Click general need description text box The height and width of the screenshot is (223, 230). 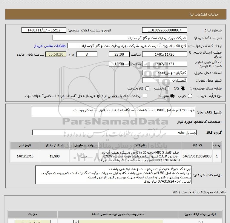113,112
